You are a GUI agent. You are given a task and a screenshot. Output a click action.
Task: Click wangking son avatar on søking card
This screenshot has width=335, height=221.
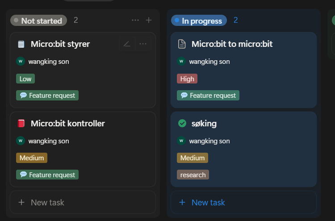(181, 141)
